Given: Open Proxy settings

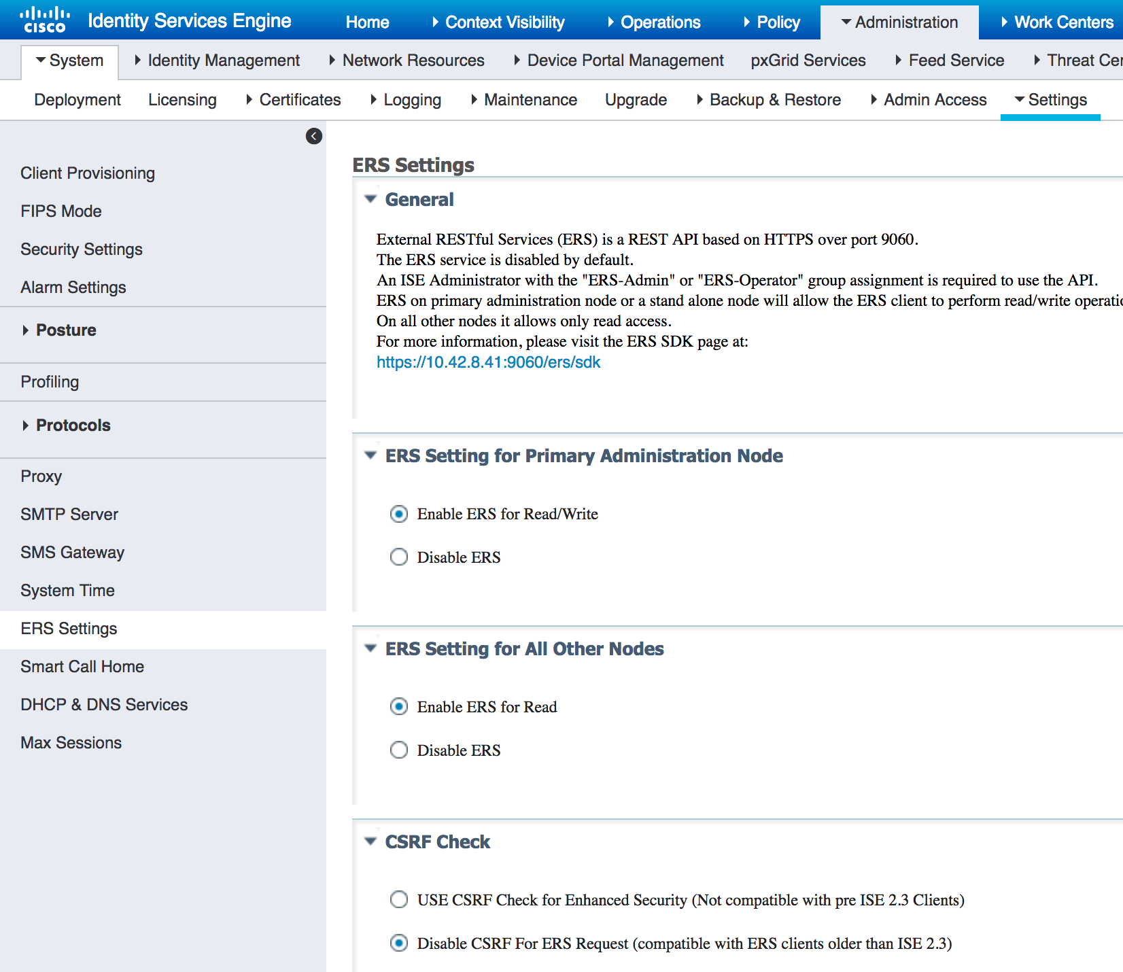Looking at the screenshot, I should (x=41, y=476).
